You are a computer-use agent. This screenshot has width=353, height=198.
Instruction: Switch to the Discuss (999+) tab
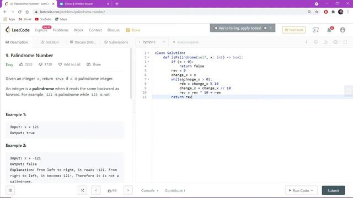[x=83, y=42]
